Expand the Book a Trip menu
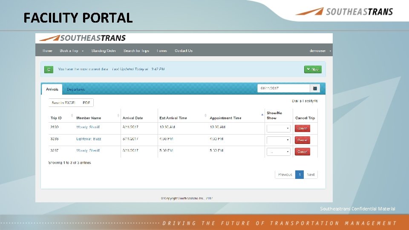 [x=72, y=51]
